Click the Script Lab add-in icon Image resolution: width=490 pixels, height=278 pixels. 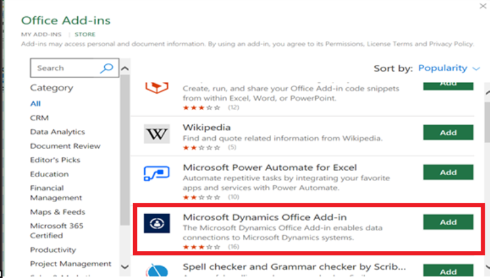157,86
